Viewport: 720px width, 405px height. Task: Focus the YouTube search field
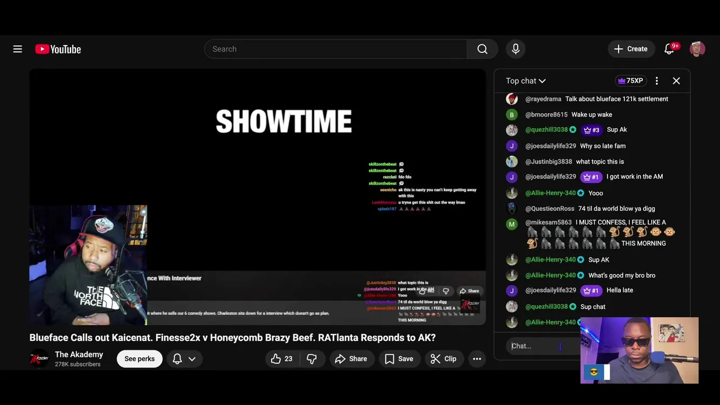(x=336, y=49)
